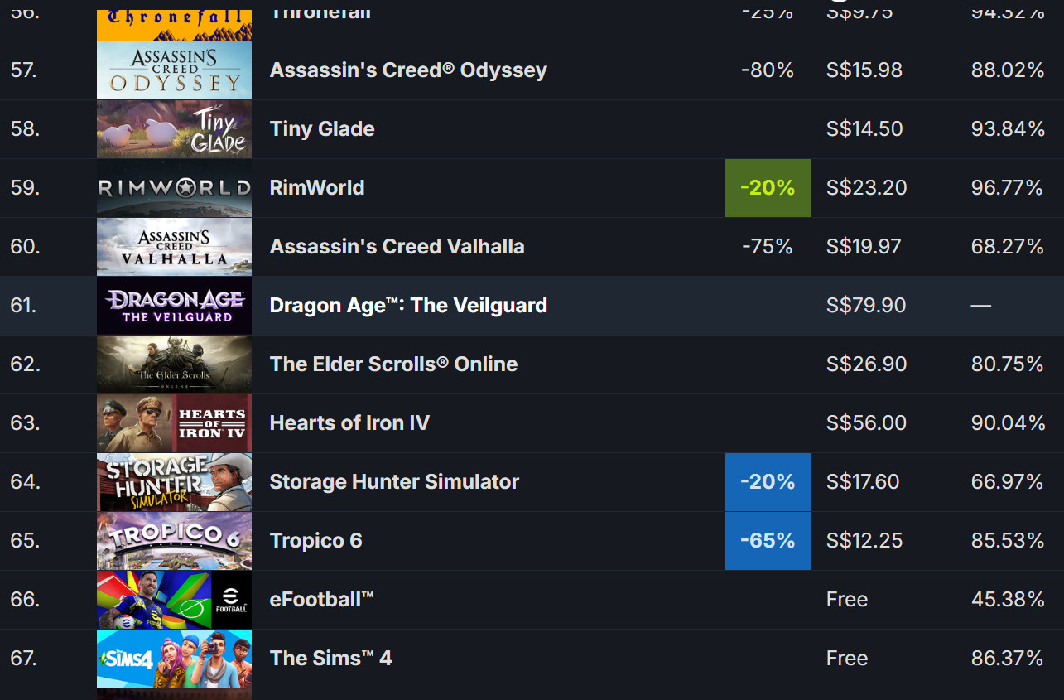Click the Tiny Glade price of S$14.50
This screenshot has width=1064, height=700.
[864, 128]
